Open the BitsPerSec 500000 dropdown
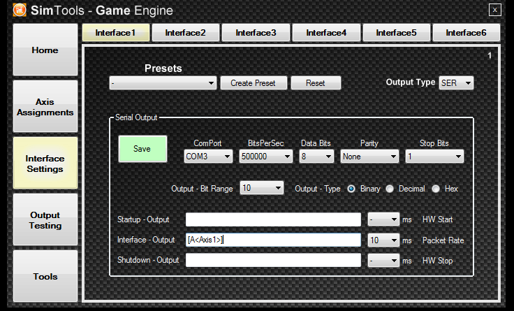 click(x=265, y=157)
